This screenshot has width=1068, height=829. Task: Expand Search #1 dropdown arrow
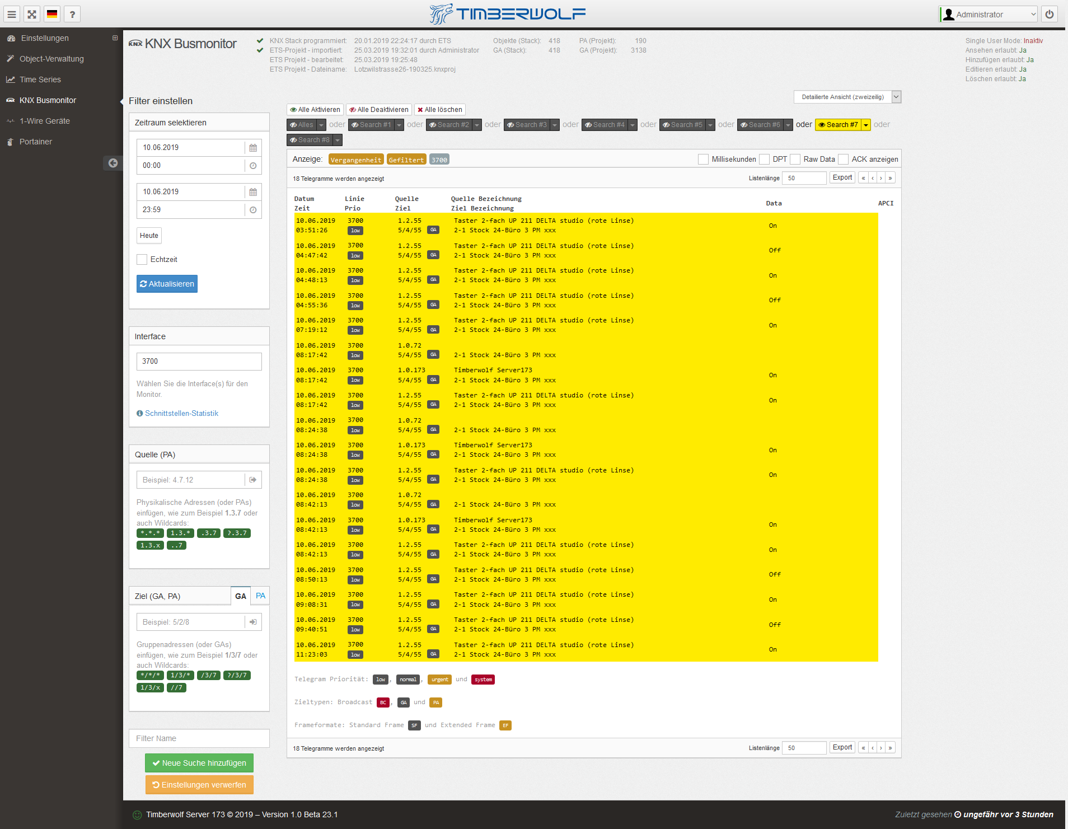[399, 125]
